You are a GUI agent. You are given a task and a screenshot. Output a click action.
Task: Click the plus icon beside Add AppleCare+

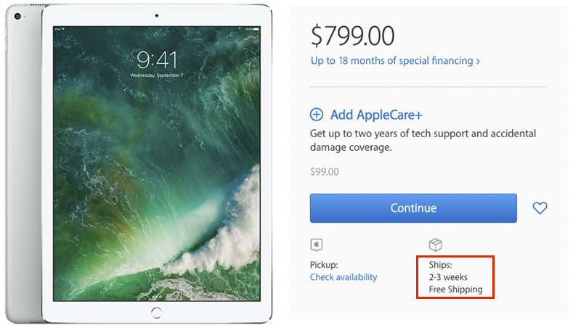pos(317,115)
